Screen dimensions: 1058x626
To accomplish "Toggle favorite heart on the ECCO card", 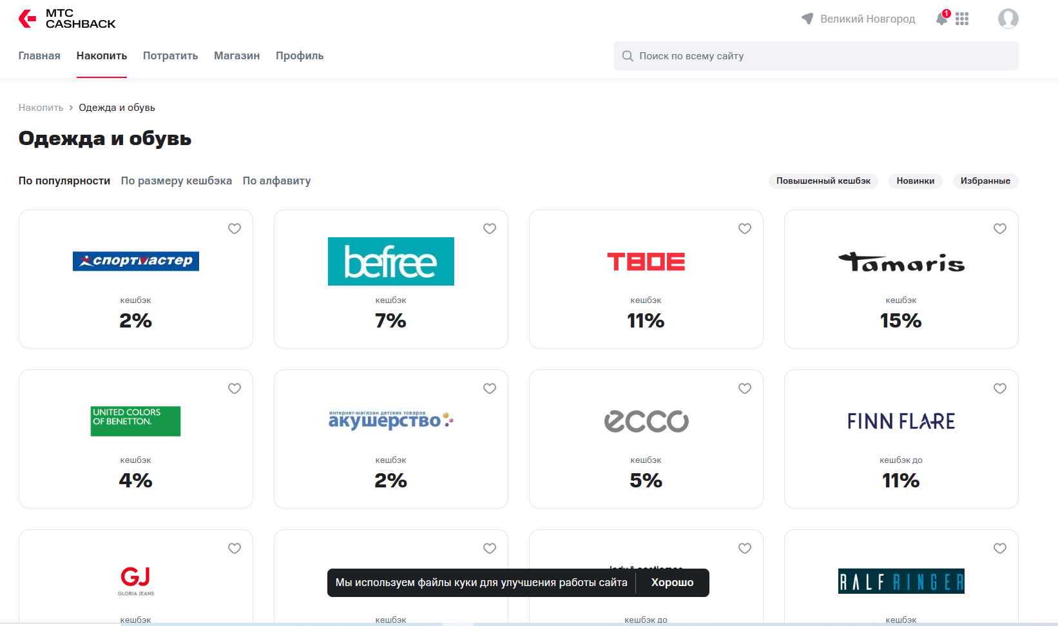I will click(x=745, y=389).
